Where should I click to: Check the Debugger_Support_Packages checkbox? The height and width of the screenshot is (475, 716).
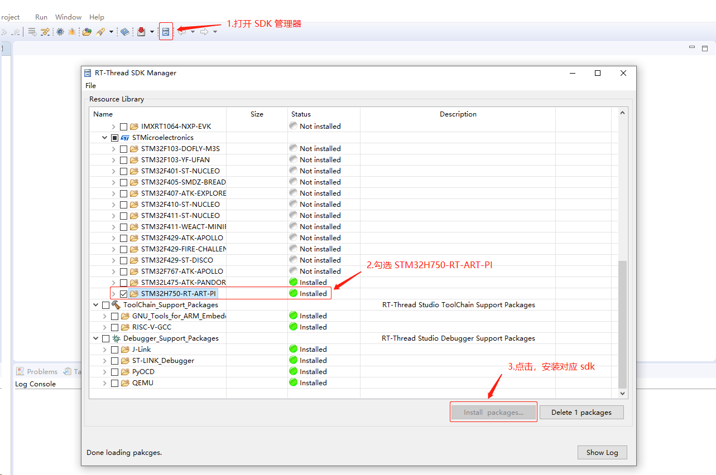pos(105,338)
